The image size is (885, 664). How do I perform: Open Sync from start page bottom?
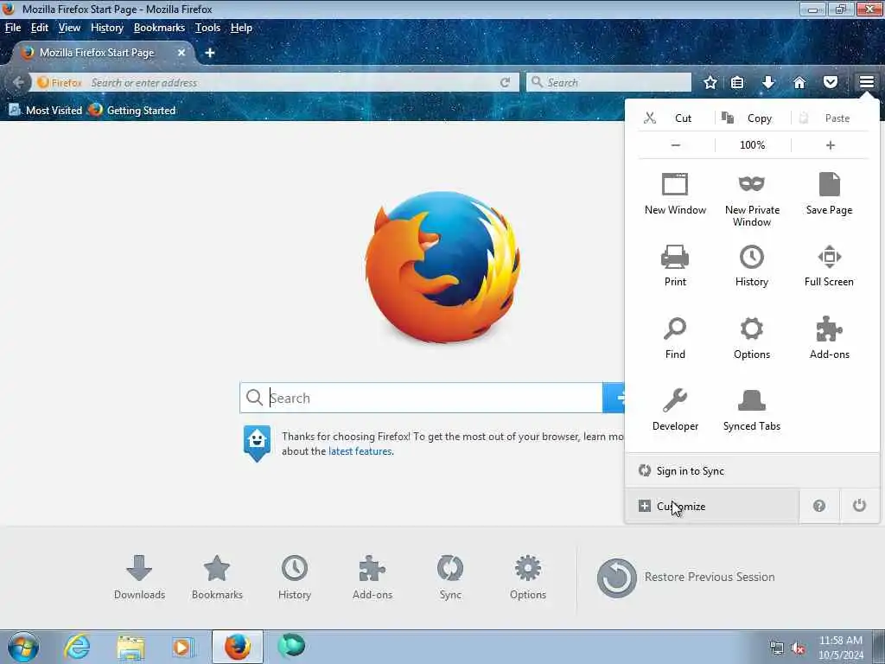click(450, 577)
